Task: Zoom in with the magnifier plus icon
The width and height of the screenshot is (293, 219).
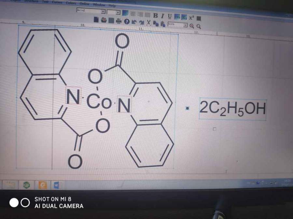Action: (192, 26)
